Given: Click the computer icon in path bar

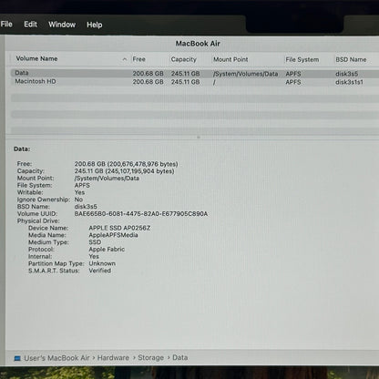Looking at the screenshot, I should 17,358.
